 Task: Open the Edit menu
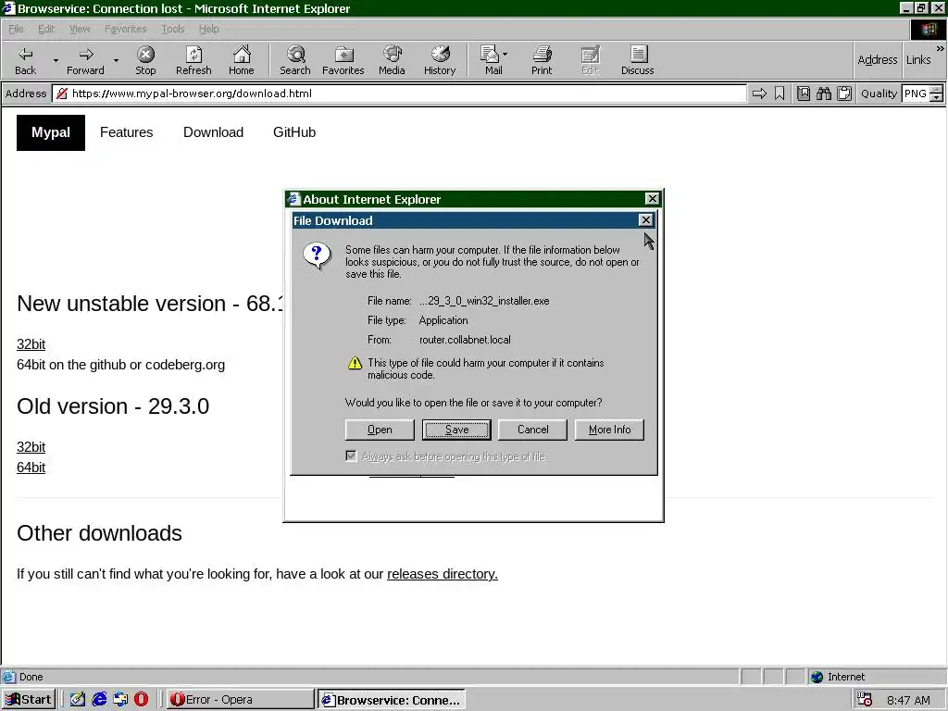point(46,29)
